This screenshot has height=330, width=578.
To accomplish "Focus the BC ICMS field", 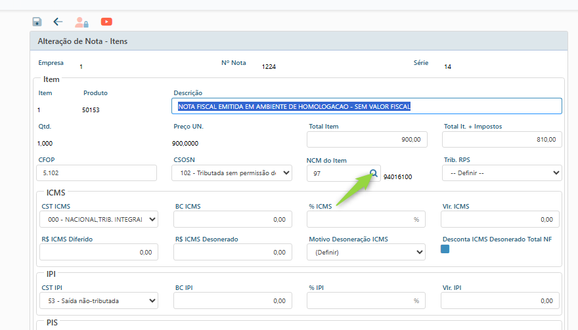I will pyautogui.click(x=233, y=219).
